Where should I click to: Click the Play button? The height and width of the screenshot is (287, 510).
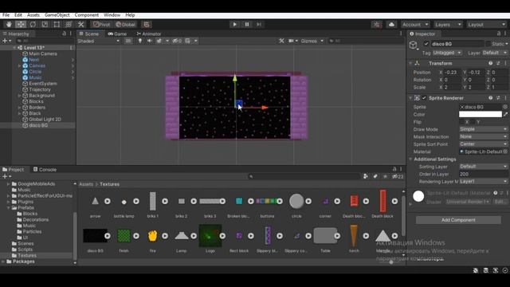coord(234,25)
